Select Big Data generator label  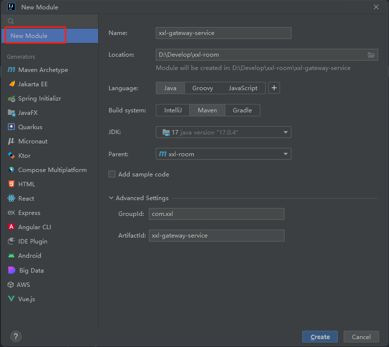32,271
